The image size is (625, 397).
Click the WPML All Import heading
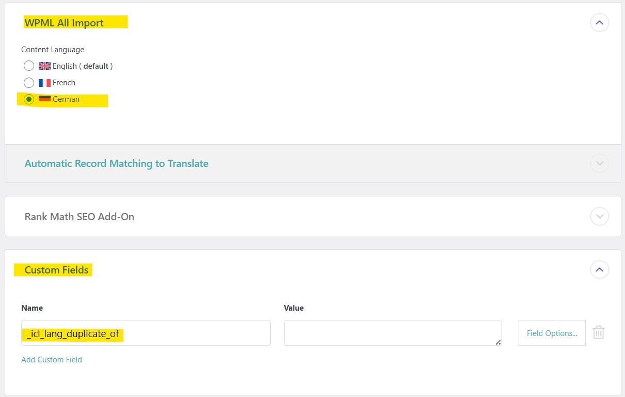[x=64, y=23]
